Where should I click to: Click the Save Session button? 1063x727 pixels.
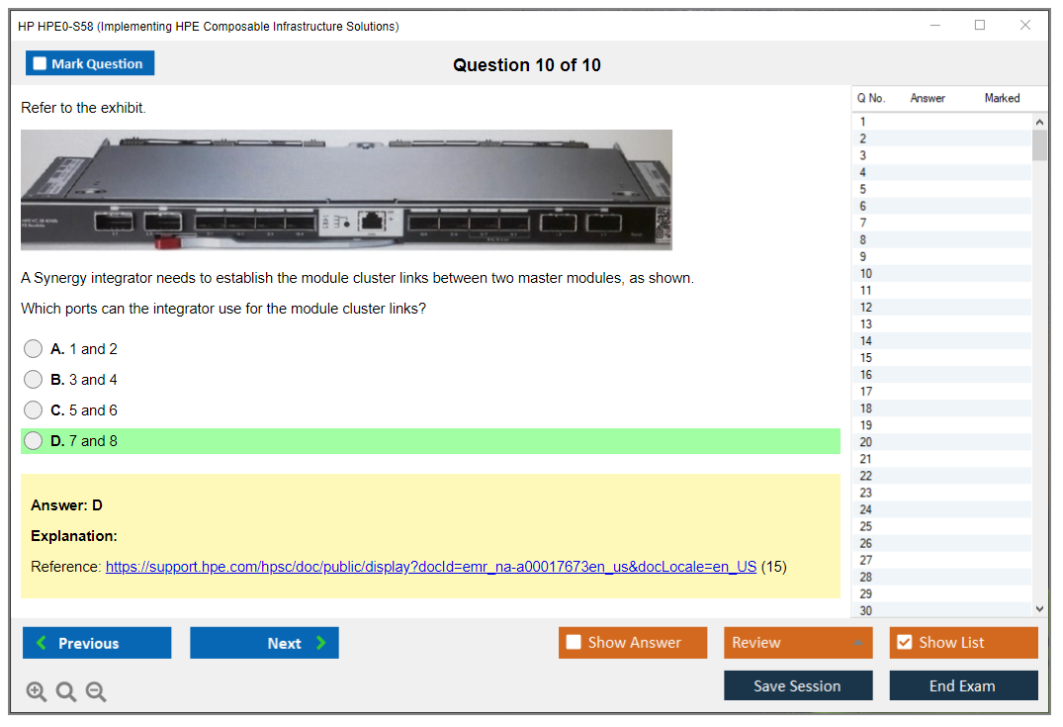point(798,685)
